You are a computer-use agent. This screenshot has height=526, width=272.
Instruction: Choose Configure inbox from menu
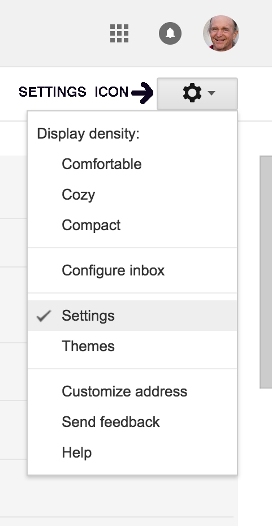click(x=132, y=270)
